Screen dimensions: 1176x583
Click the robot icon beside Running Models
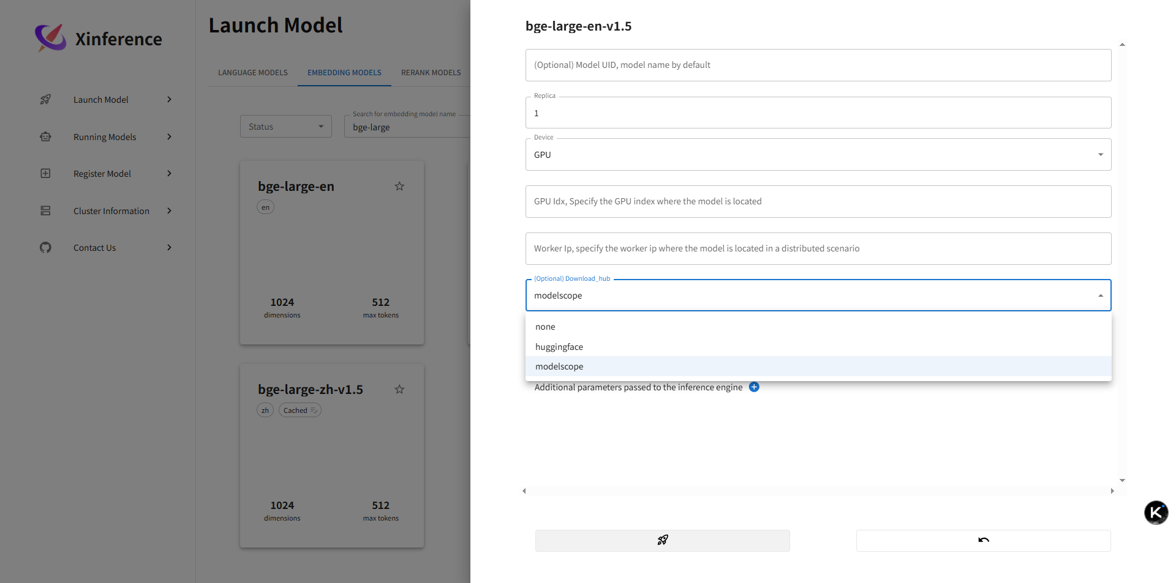point(45,136)
